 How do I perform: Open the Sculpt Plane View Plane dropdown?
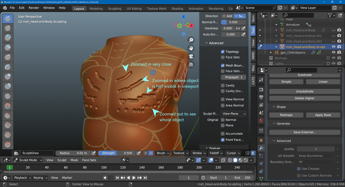233,114
